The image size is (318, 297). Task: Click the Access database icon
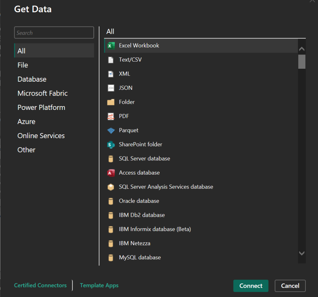(x=111, y=173)
